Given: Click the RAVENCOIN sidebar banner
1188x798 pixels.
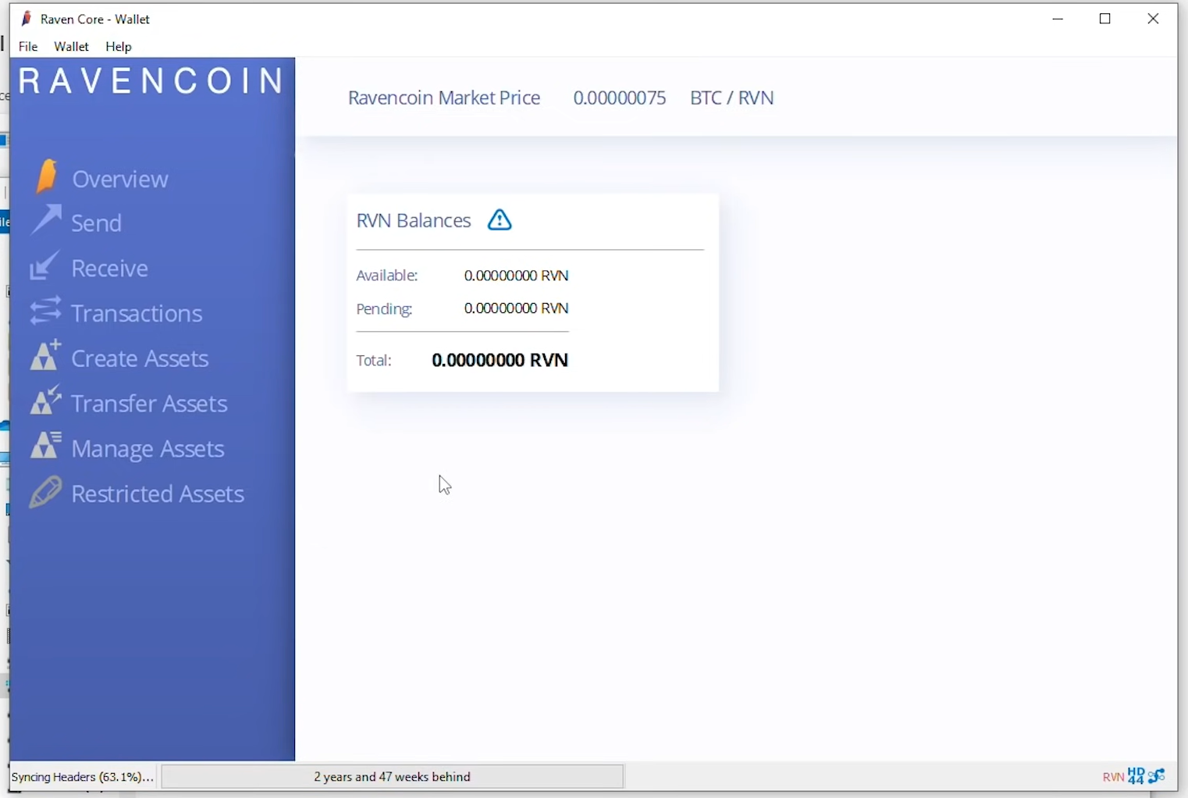Looking at the screenshot, I should point(152,80).
